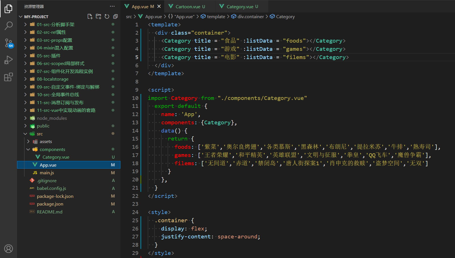The image size is (455, 258).
Task: Open the Explorer view in activity bar
Action: (x=9, y=9)
